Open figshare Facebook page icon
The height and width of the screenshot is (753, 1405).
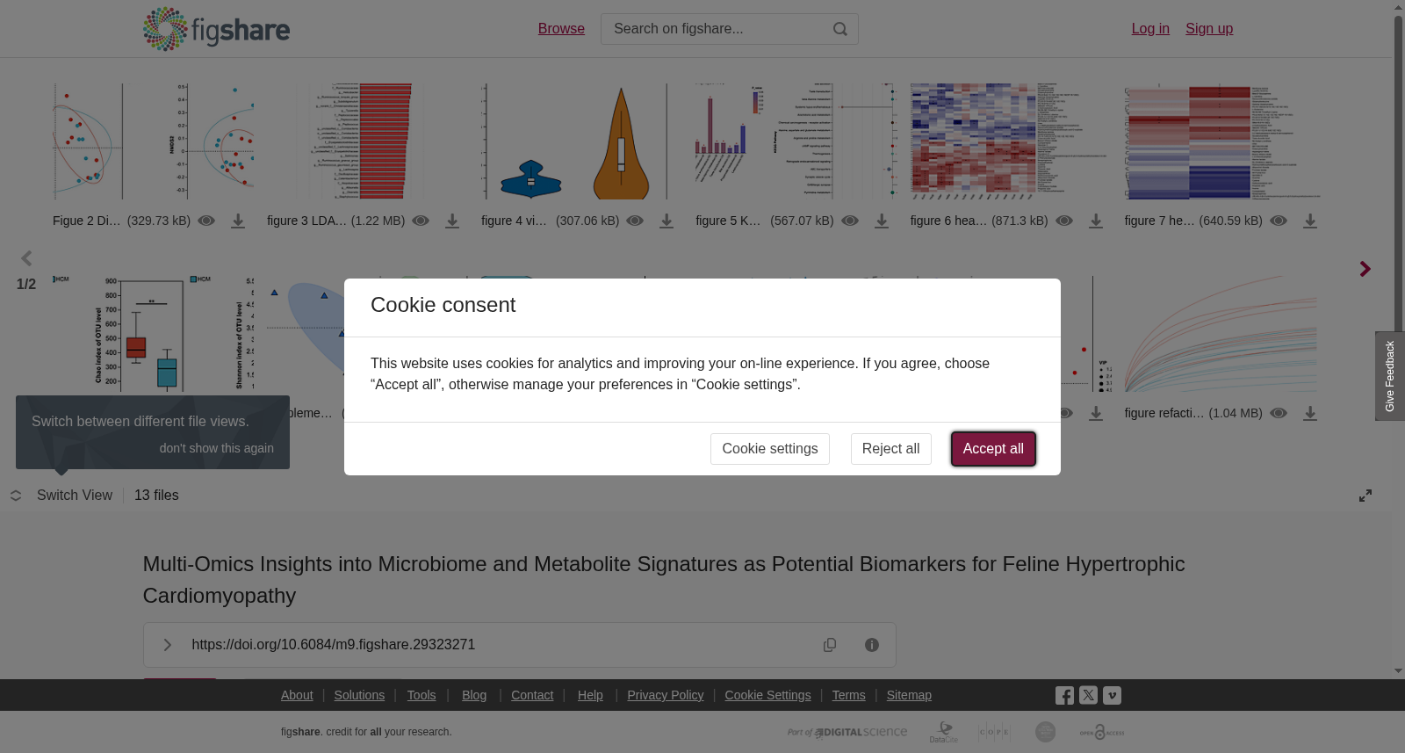tap(1064, 696)
